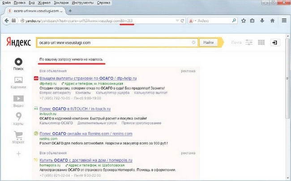
Task: Click the browser address bar URL
Action: 79,21
